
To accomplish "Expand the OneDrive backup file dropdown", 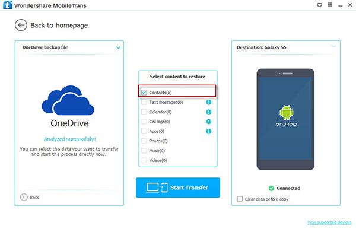I will (118, 47).
